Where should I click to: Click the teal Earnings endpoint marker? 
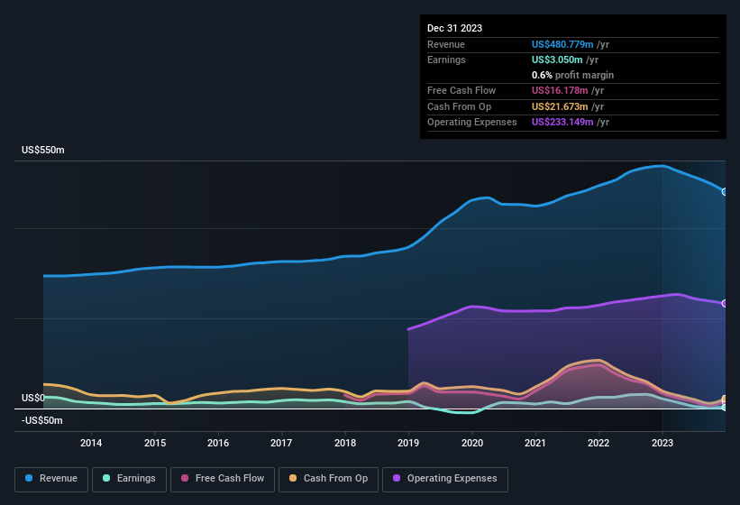[x=724, y=408]
